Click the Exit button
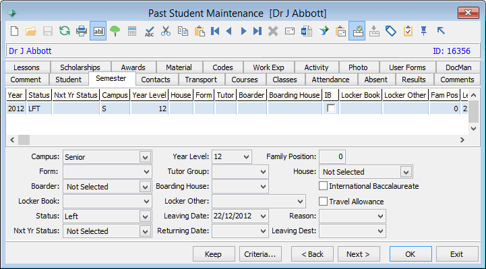Viewport: 486px width, 269px height. pos(457,254)
